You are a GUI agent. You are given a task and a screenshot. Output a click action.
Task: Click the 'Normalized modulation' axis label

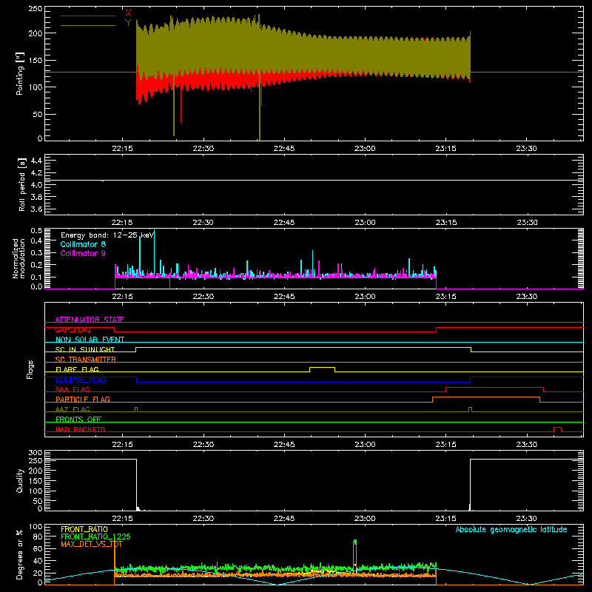pos(18,258)
